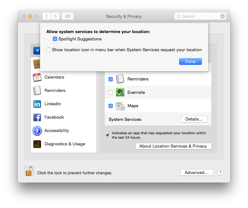
Task: Go back with the left chevron button
Action: [x=47, y=16]
